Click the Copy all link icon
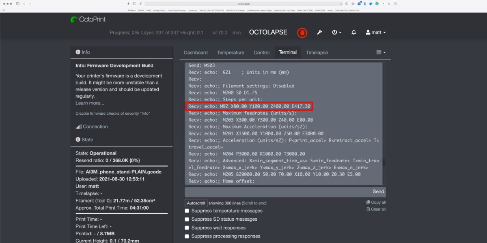The image size is (487, 243). click(368, 202)
